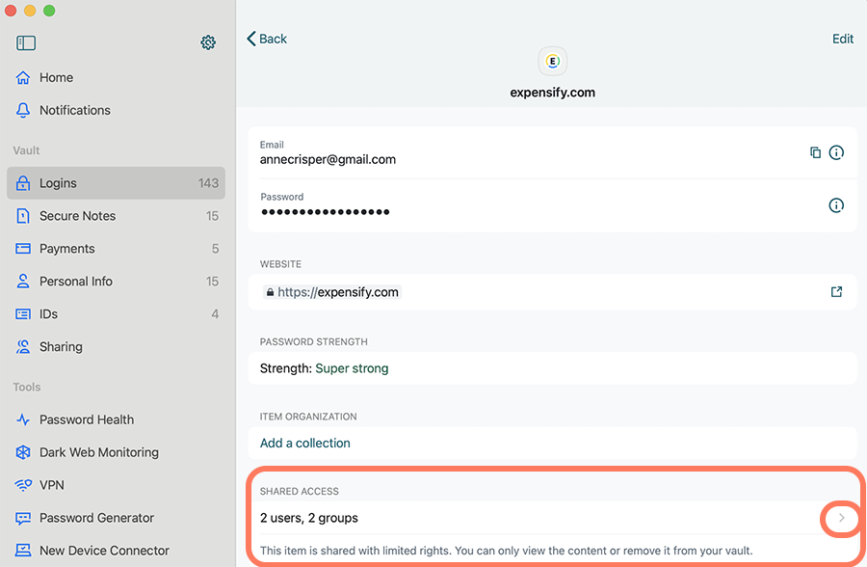Click the Super strong strength text
This screenshot has width=867, height=567.
click(x=352, y=368)
